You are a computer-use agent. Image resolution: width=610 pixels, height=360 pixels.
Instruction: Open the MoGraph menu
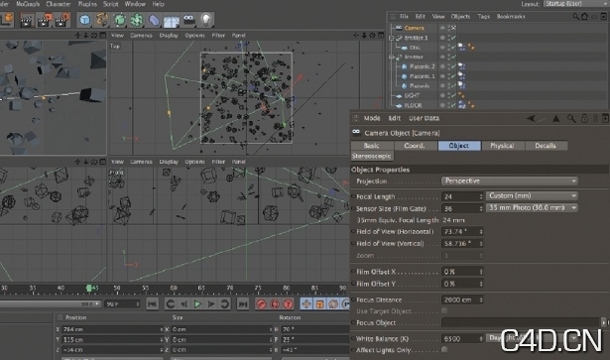point(28,4)
